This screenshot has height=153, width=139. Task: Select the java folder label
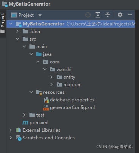pos(47,54)
